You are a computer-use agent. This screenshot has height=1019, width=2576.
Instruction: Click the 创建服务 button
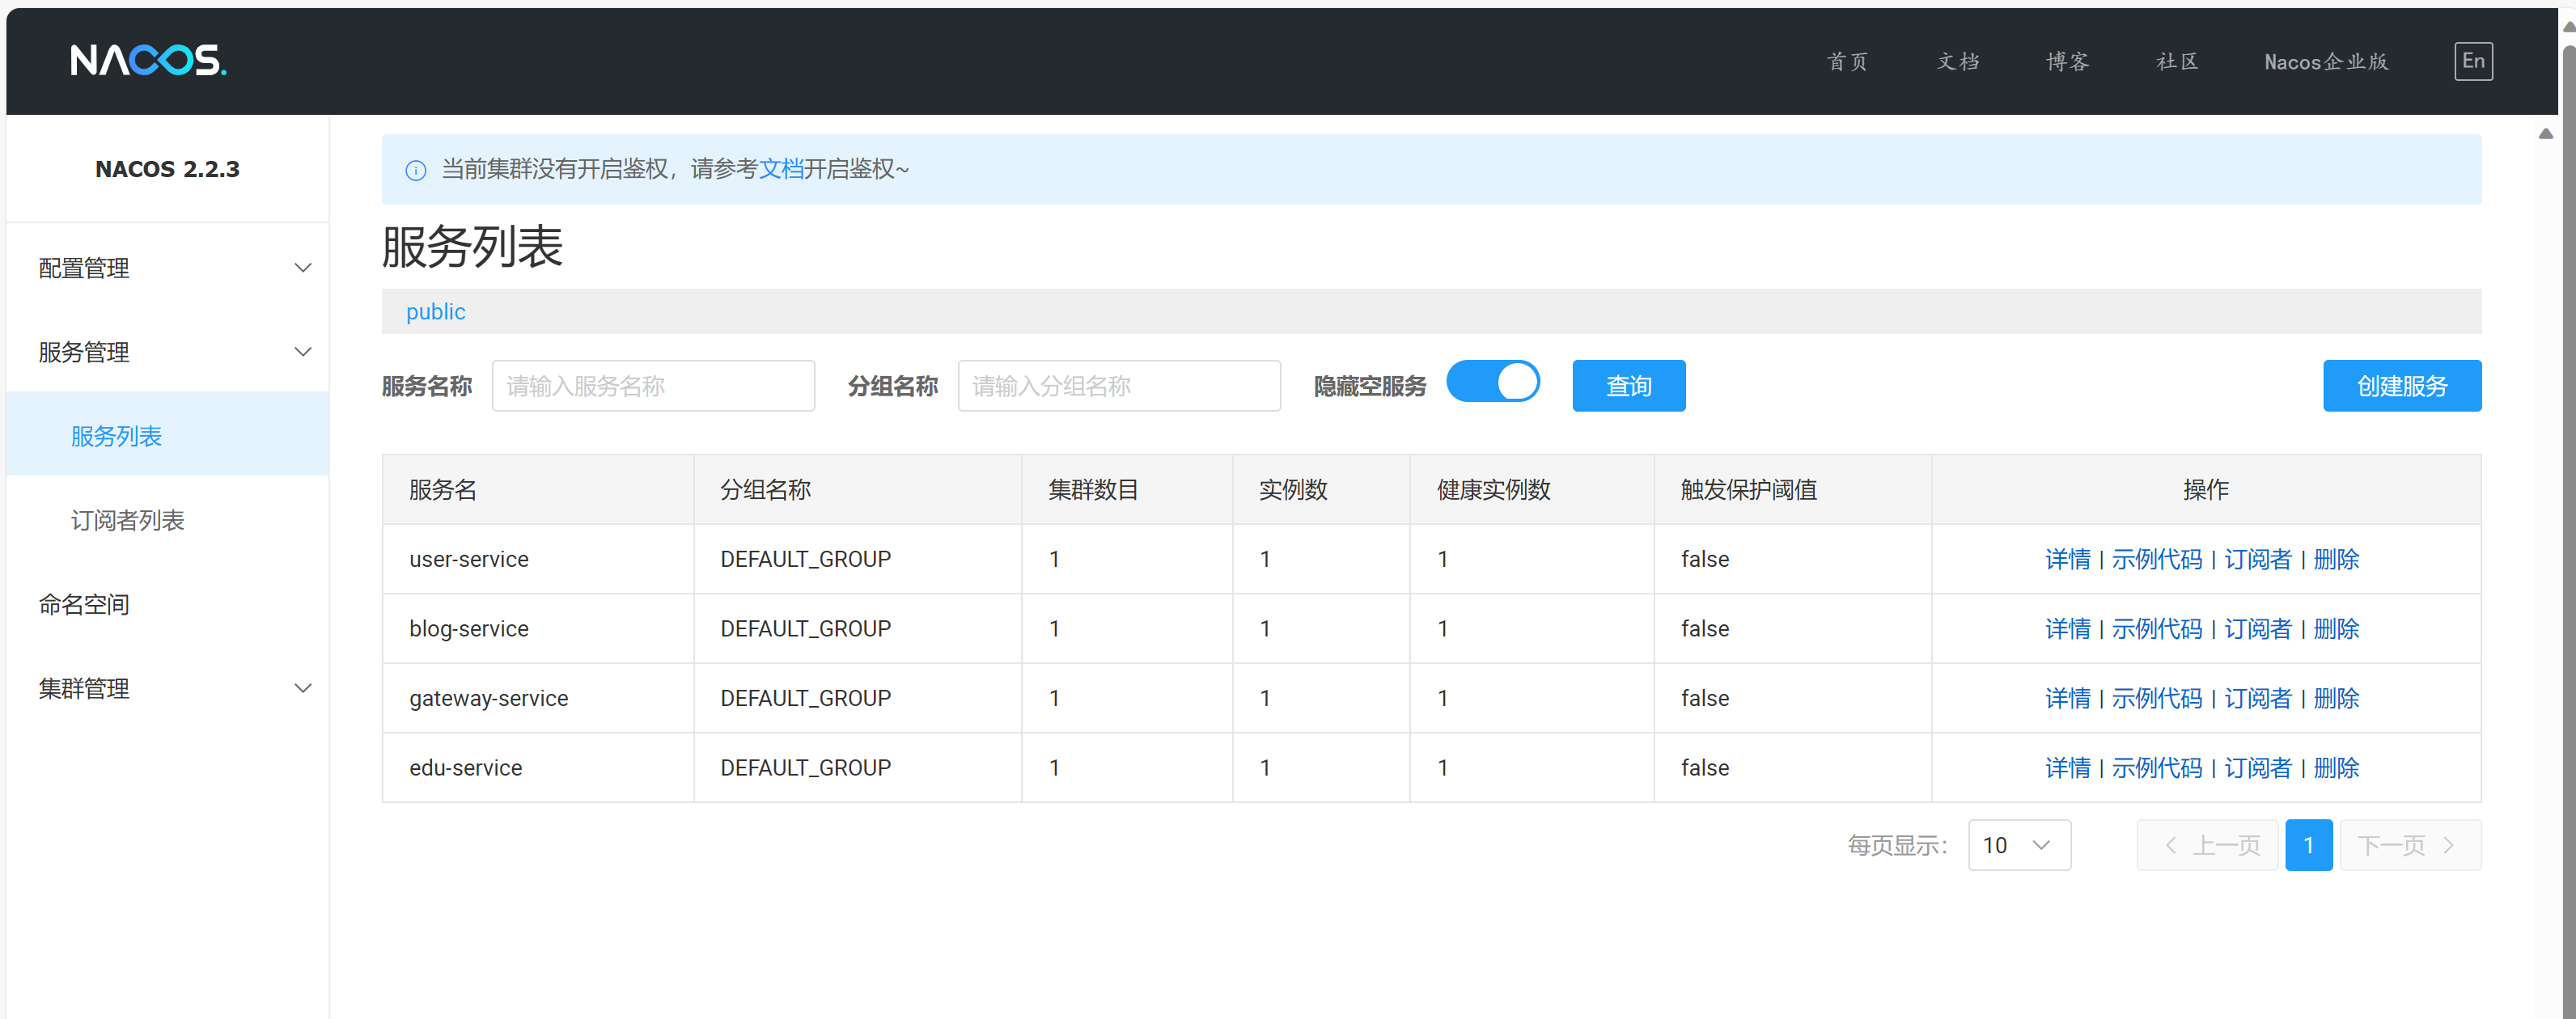pos(2401,386)
